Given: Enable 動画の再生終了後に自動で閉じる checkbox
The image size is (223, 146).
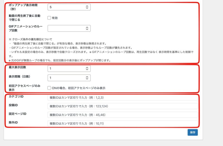Looking at the screenshot, I should (x=49, y=18).
